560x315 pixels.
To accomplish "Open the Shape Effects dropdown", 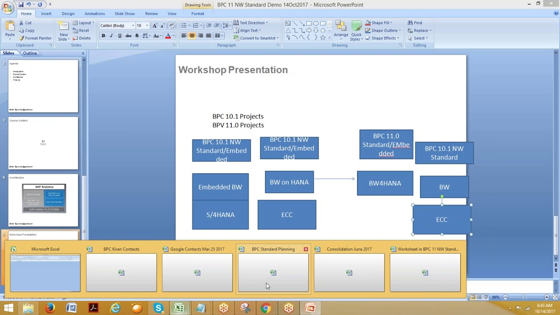I will pyautogui.click(x=382, y=38).
